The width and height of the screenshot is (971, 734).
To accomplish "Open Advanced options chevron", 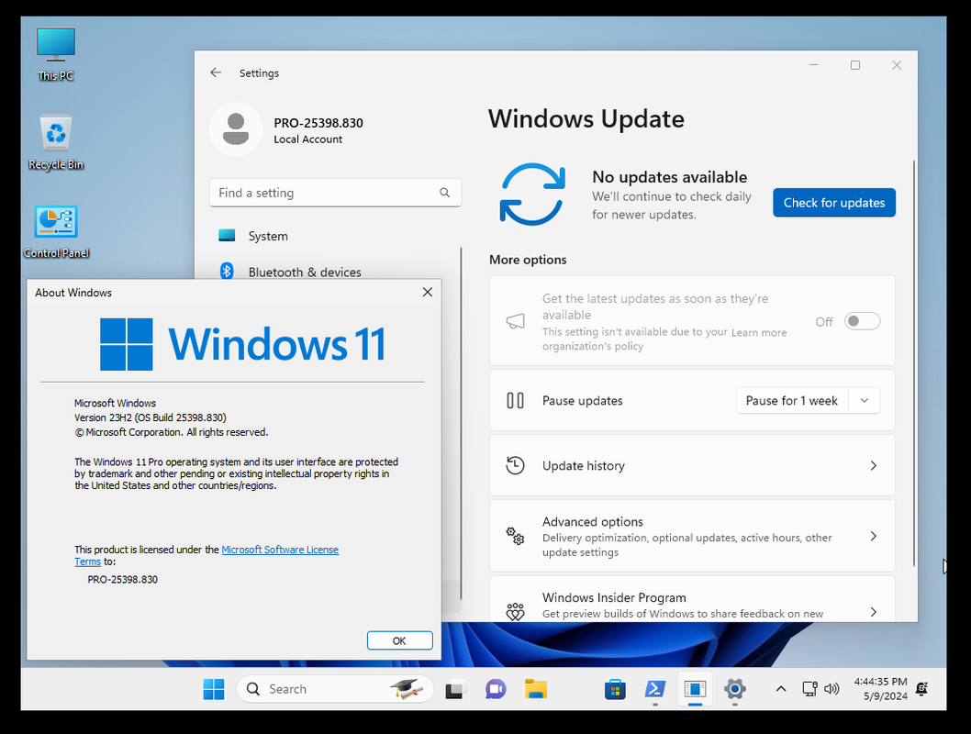I will (873, 536).
